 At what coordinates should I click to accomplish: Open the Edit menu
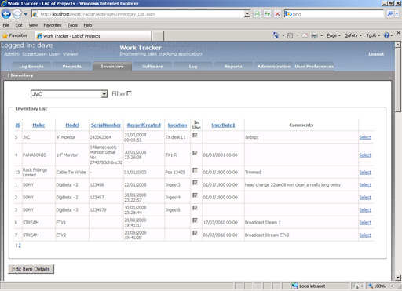pos(19,25)
